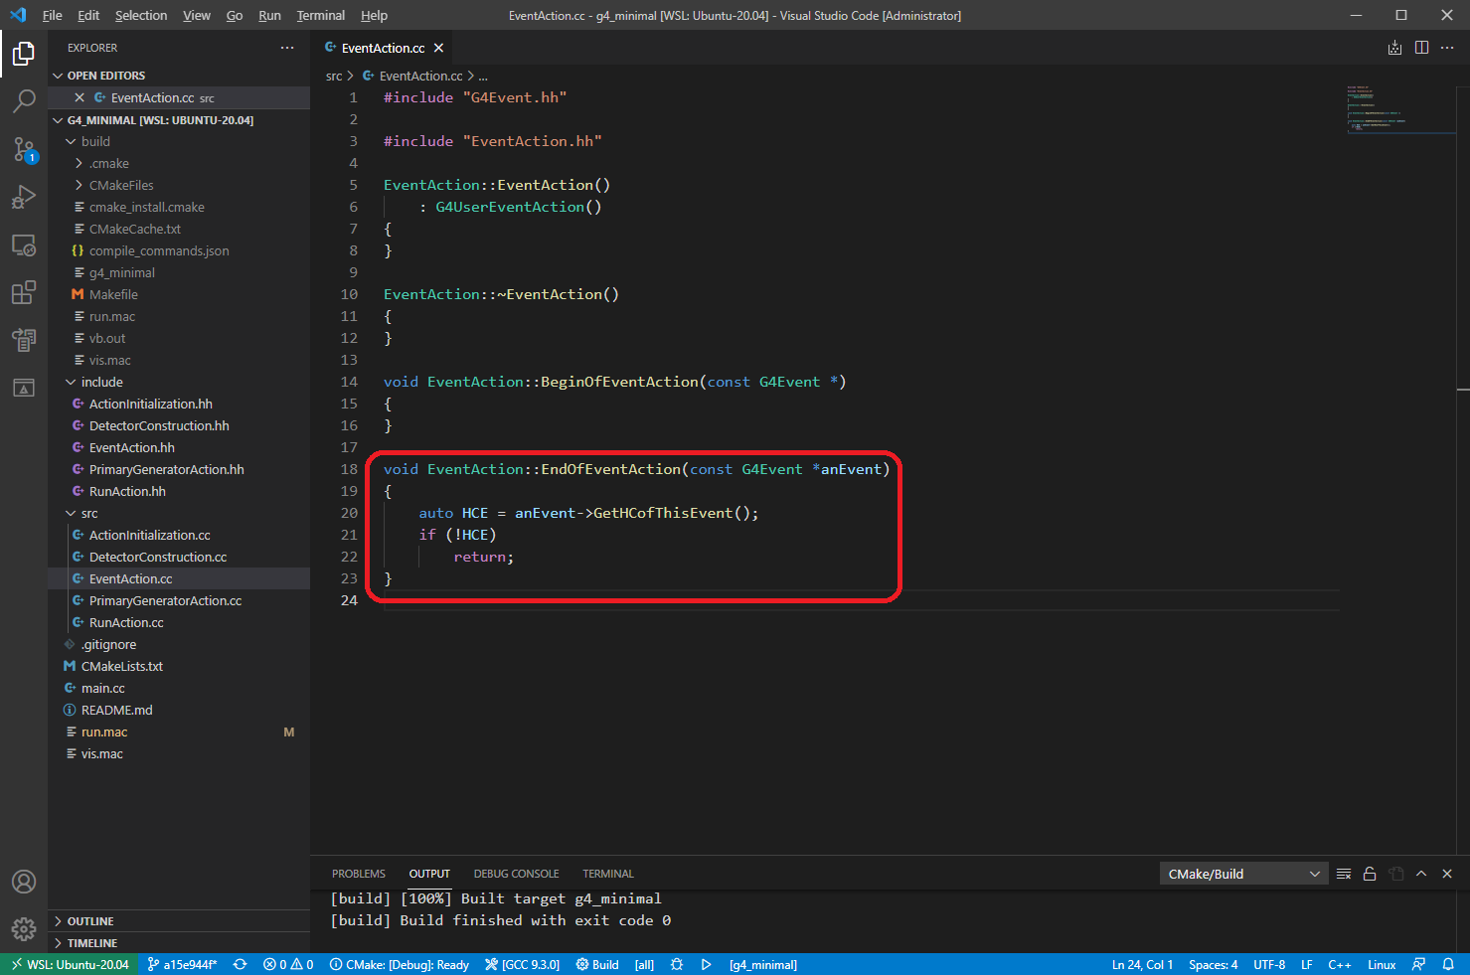
Task: Click the WSL: Ubuntu-20.04 remote indicator
Action: pyautogui.click(x=70, y=964)
